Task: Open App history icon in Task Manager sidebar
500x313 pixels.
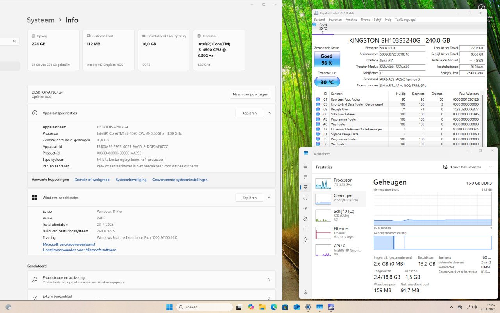Action: tap(305, 198)
